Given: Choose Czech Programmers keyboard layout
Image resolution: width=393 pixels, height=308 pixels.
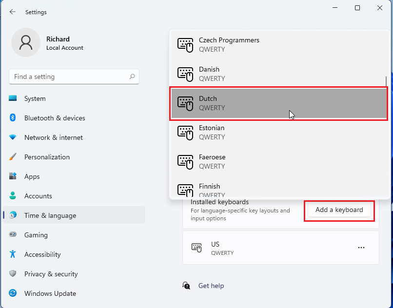Looking at the screenshot, I should [x=278, y=44].
